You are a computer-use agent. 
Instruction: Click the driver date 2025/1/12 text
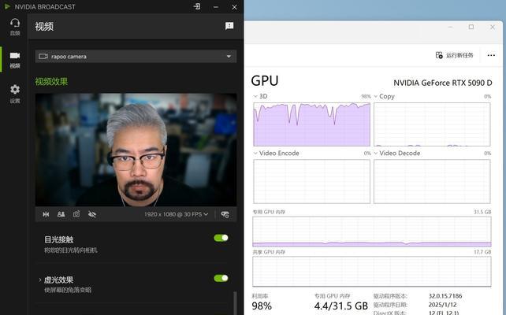coord(442,305)
